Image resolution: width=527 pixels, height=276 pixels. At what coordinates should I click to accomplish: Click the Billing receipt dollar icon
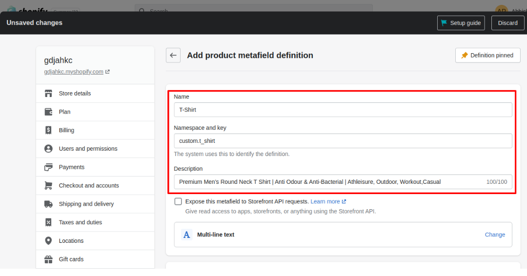click(48, 130)
